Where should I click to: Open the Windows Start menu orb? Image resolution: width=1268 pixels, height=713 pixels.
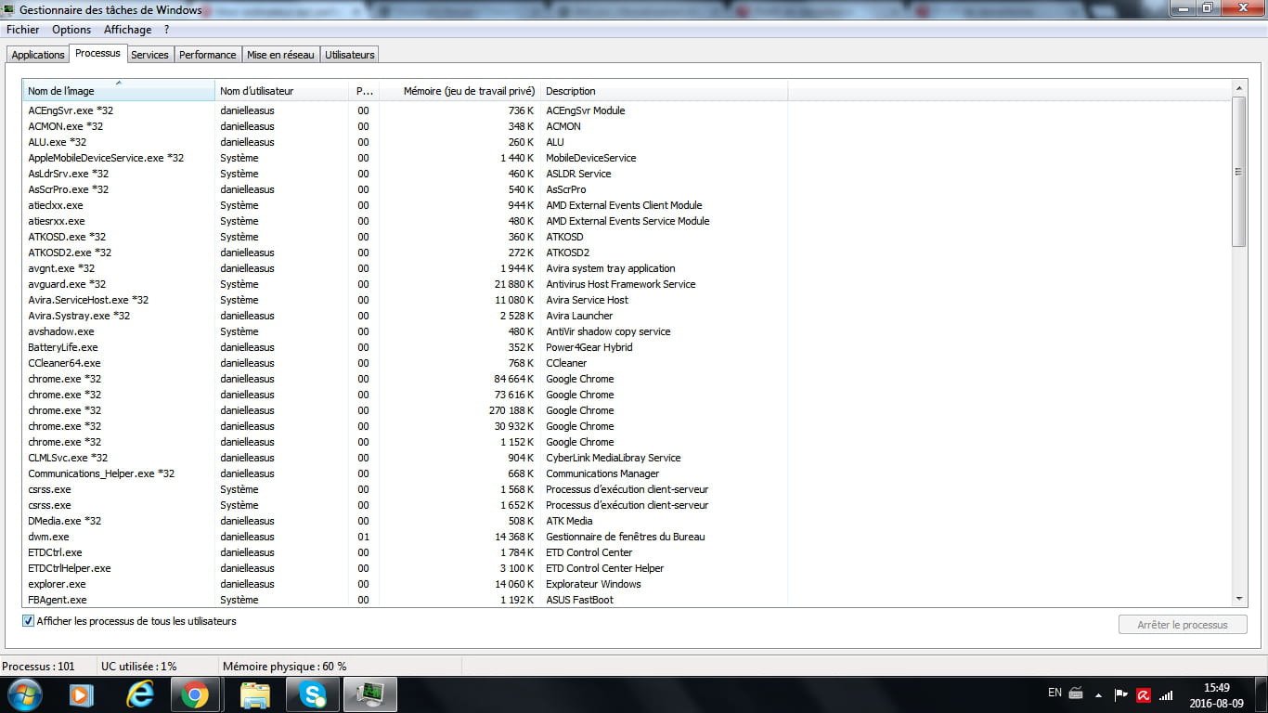(x=24, y=694)
